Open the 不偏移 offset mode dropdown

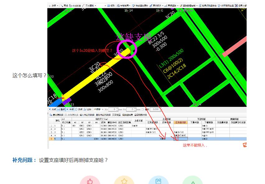click(x=98, y=109)
